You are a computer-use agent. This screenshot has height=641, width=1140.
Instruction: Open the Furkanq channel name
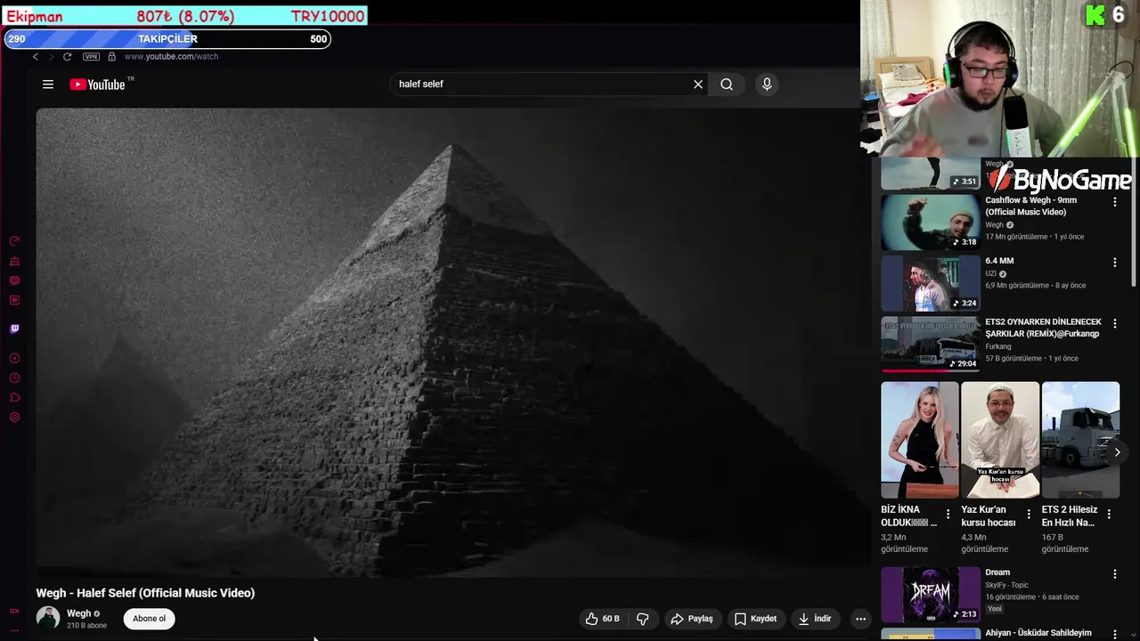(x=998, y=346)
